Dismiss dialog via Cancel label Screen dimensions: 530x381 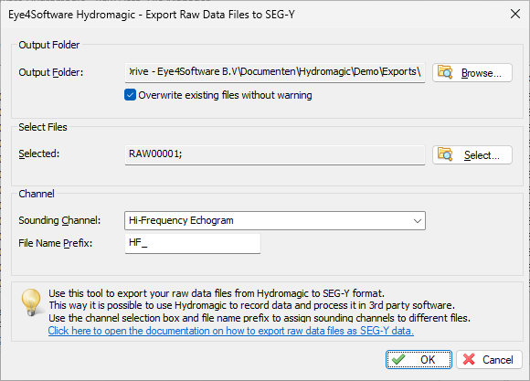[498, 360]
